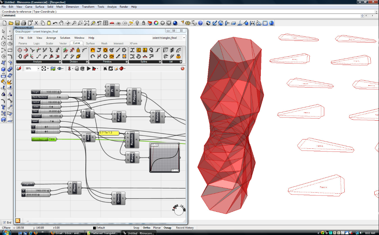Set the Labels Toggle boolean to True
379x235 pixels.
[x=52, y=139]
